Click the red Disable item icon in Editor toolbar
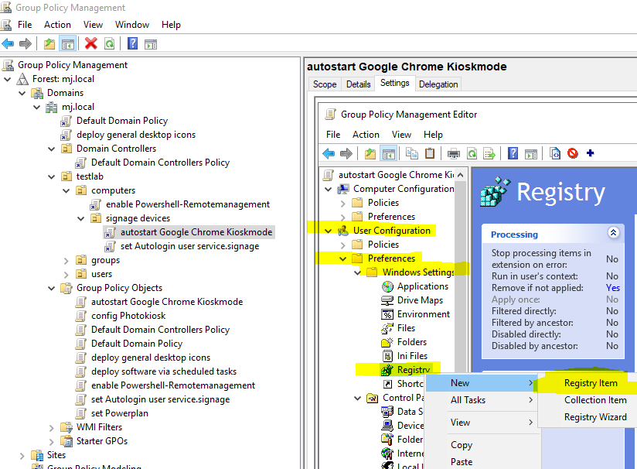The image size is (637, 469). click(x=573, y=153)
